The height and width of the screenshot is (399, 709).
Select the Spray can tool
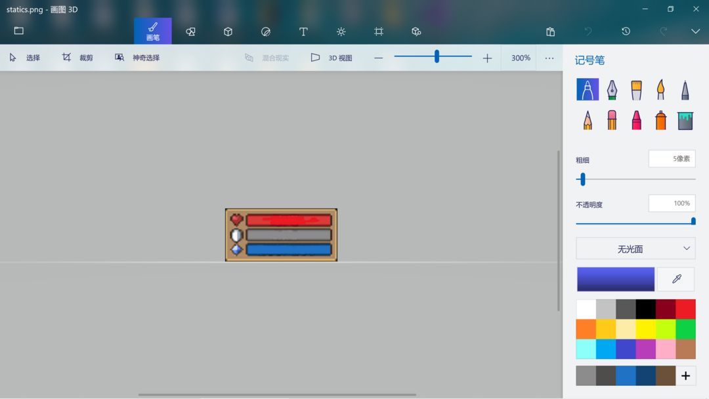tap(660, 120)
